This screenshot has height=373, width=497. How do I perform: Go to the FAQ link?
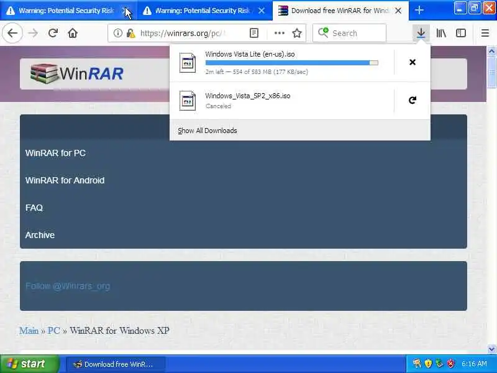click(34, 208)
